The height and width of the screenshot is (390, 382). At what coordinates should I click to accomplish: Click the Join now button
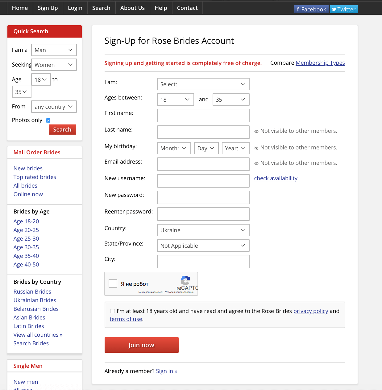click(142, 345)
